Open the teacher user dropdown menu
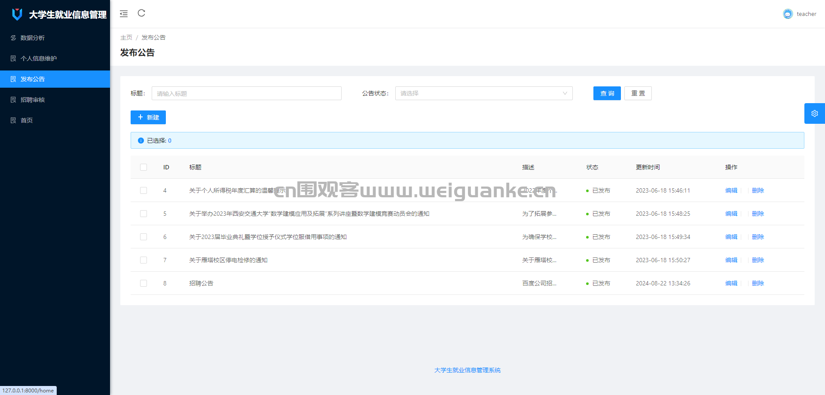The image size is (825, 395). pyautogui.click(x=800, y=14)
